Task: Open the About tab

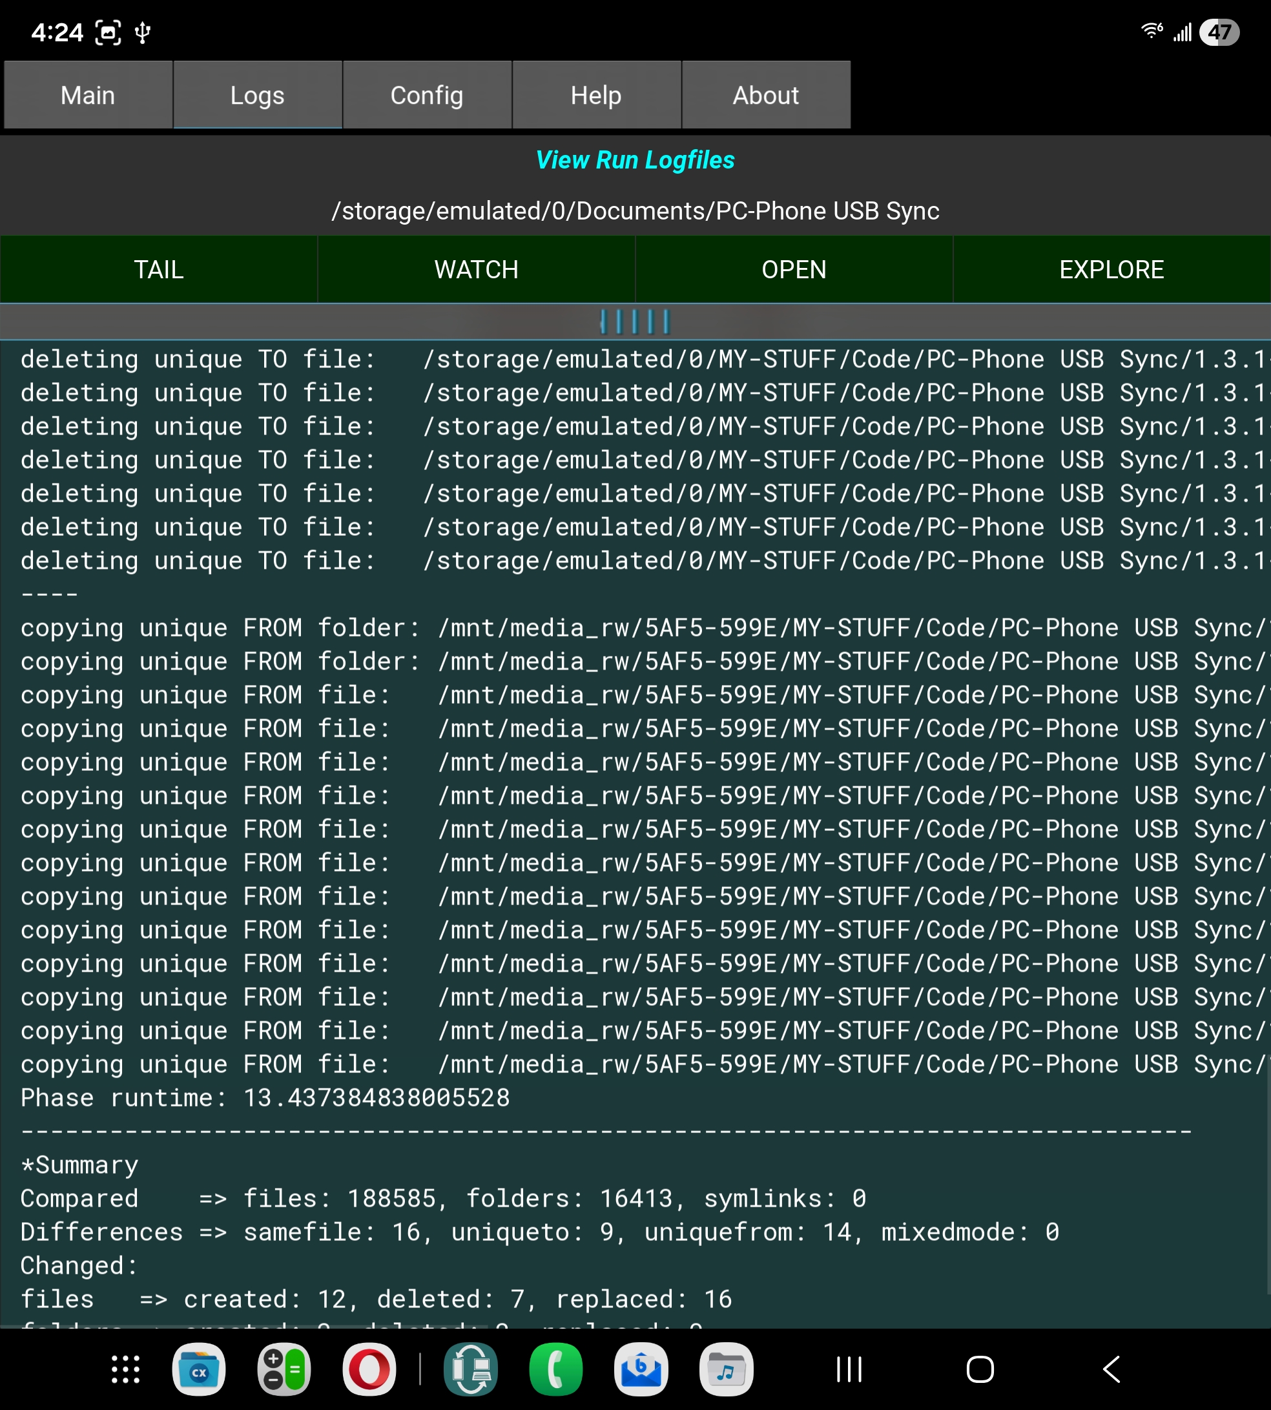Action: pos(765,95)
